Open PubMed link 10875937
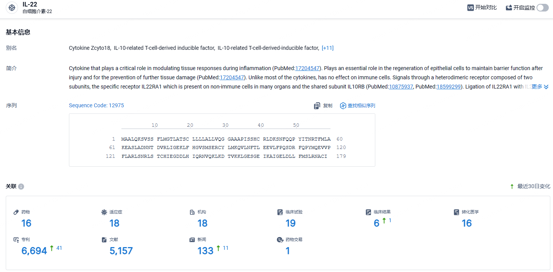Screen dimensions: 553x272 (x=401, y=87)
